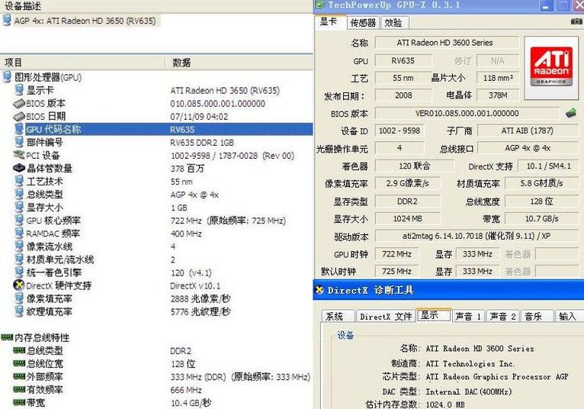584x409 pixels.
Task: Select the 带宽 value 10.4 GB/秒
Action: (x=191, y=403)
